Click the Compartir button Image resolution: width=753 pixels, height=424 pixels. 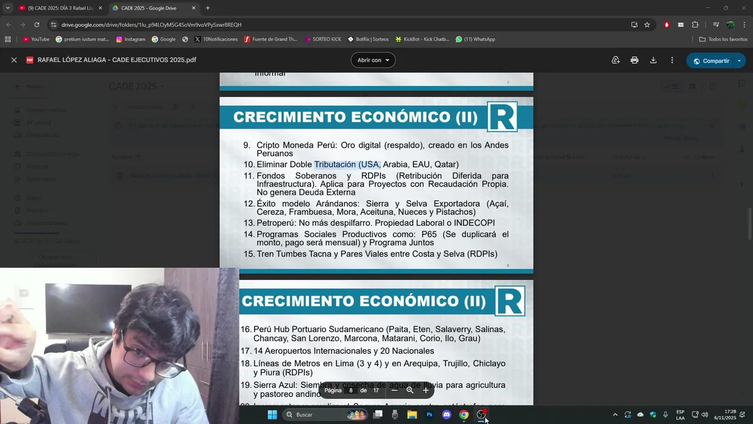711,61
